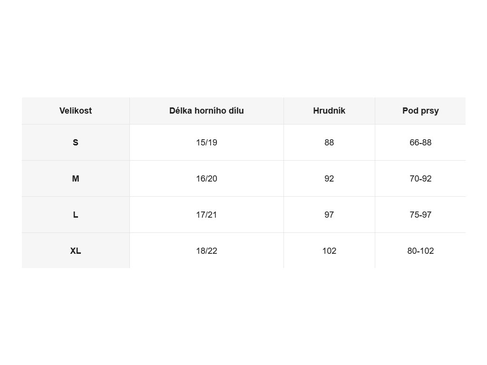Click the 66-88 underbust cell
Screen dimensions: 487x365
tap(420, 143)
